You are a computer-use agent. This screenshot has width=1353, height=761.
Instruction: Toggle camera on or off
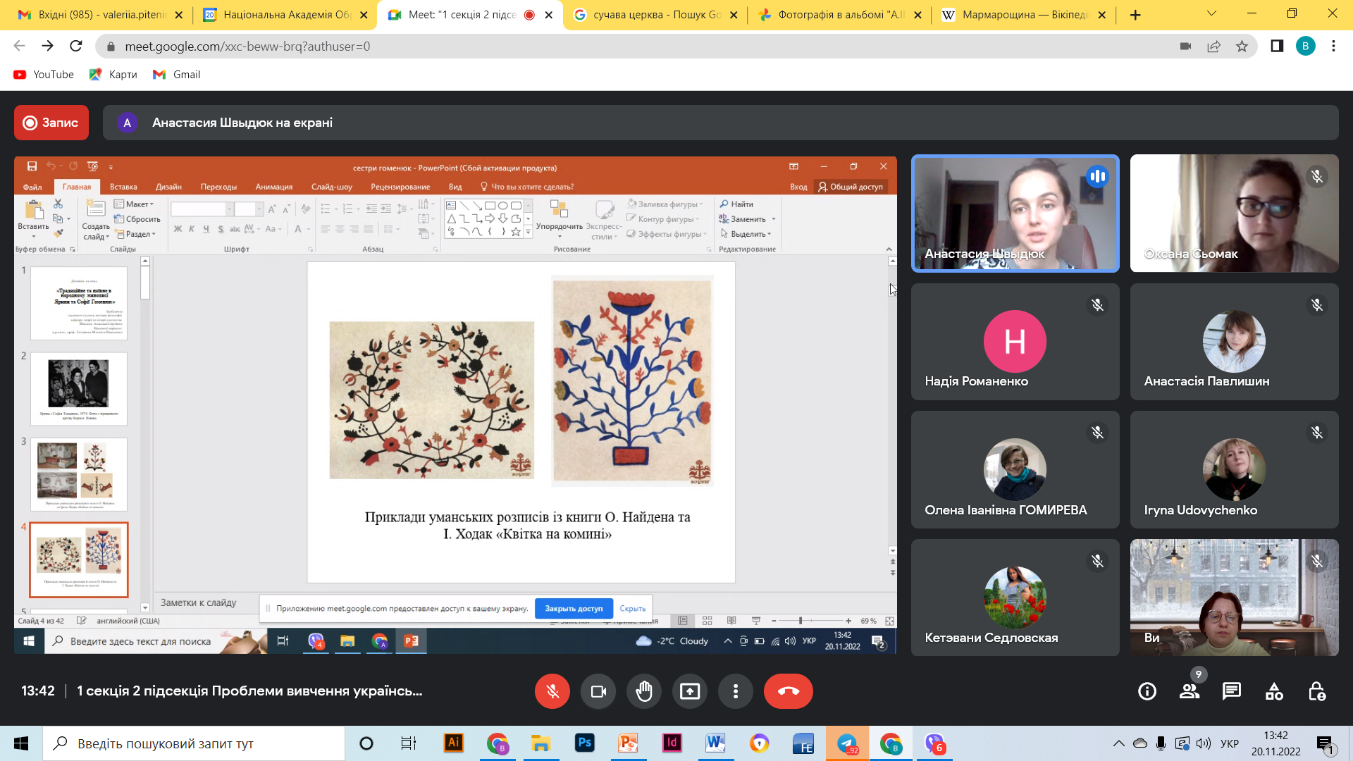click(x=598, y=691)
